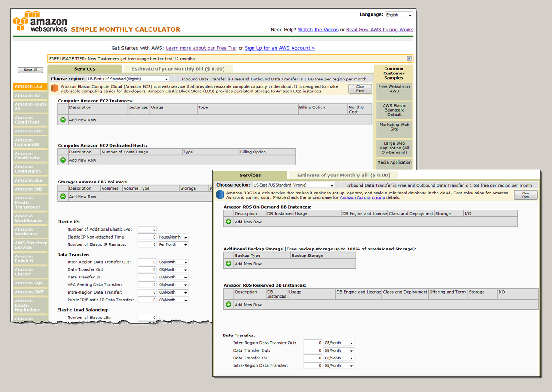The image size is (552, 392).
Task: Select Amazon SQS in sidebar
Action: tap(30, 283)
